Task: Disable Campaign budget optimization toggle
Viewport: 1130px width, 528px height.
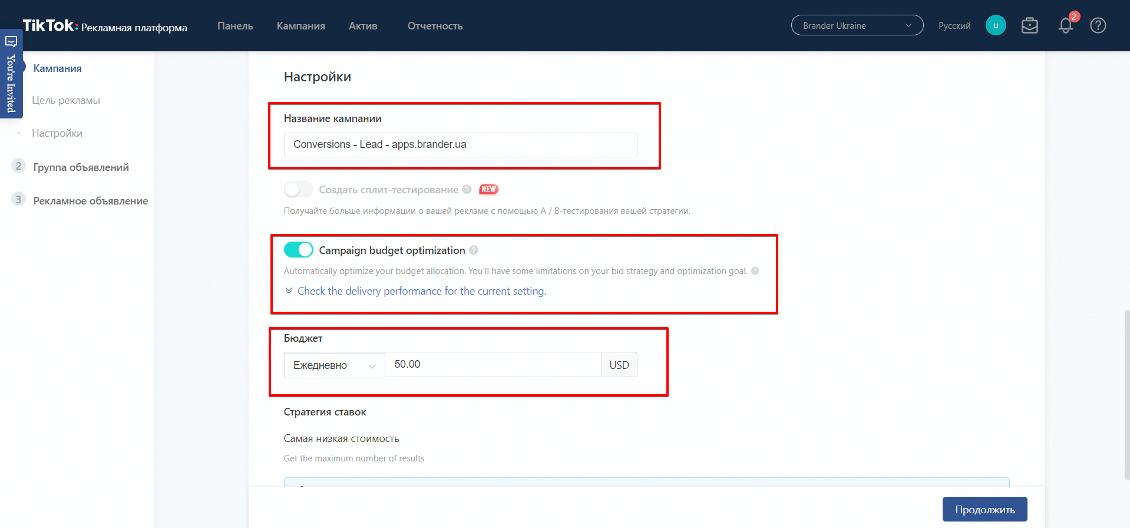Action: click(299, 250)
